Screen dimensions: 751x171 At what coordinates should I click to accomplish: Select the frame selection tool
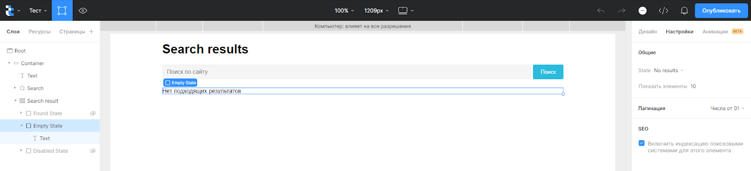(x=62, y=10)
